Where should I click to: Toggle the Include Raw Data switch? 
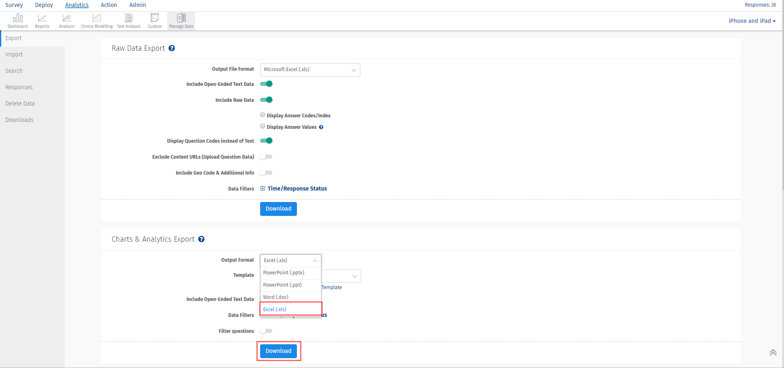pyautogui.click(x=266, y=100)
